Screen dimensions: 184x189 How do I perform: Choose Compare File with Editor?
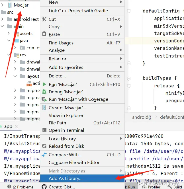coord(82,162)
